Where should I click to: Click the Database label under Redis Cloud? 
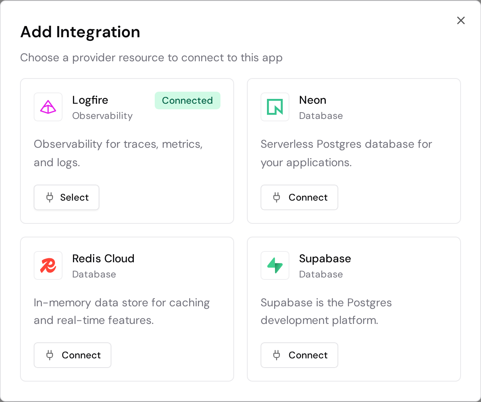coord(94,274)
